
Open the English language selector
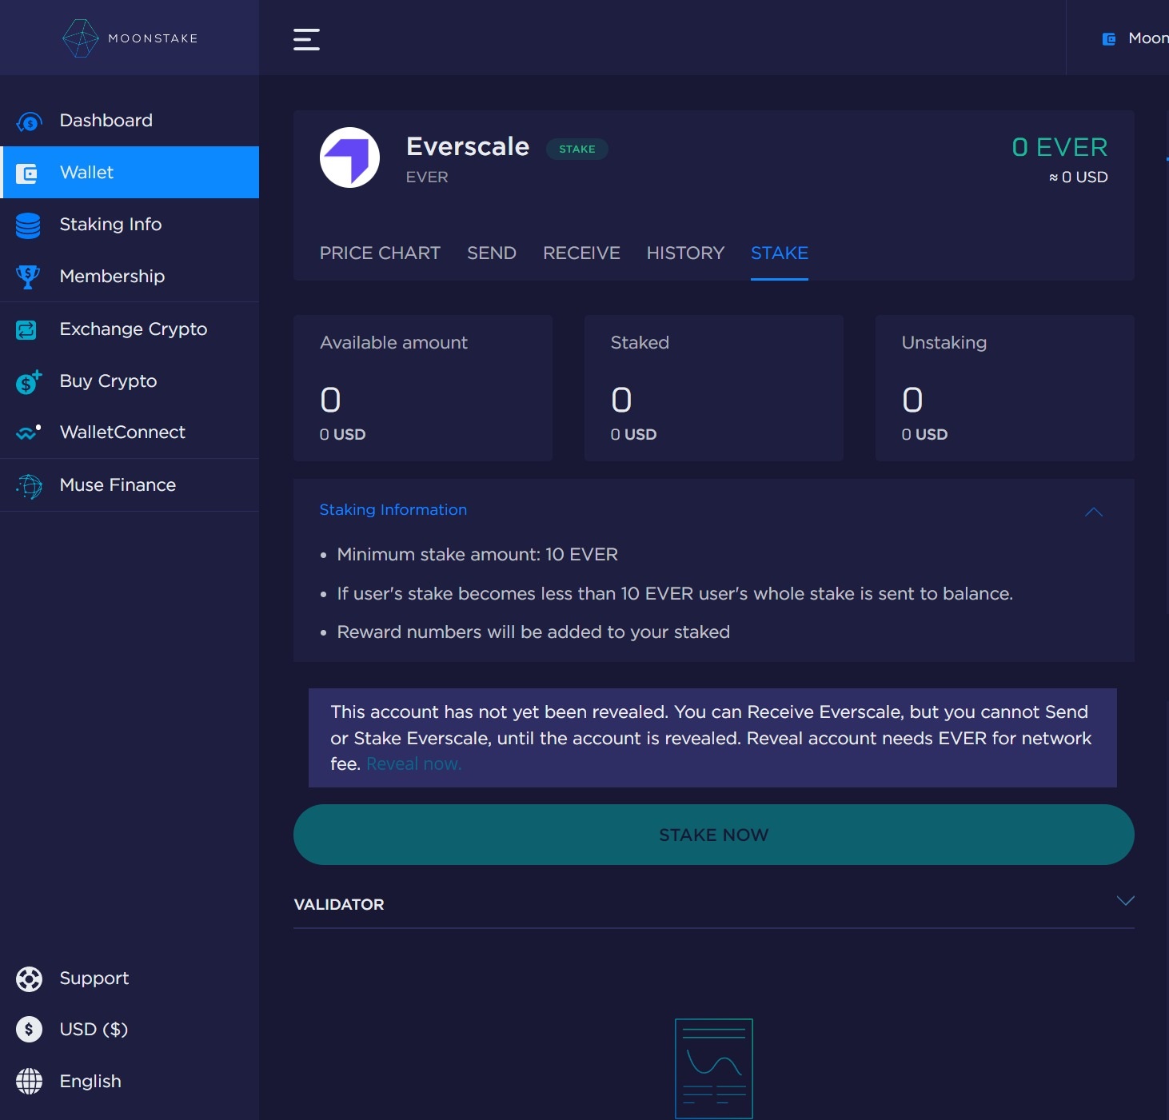click(90, 1082)
